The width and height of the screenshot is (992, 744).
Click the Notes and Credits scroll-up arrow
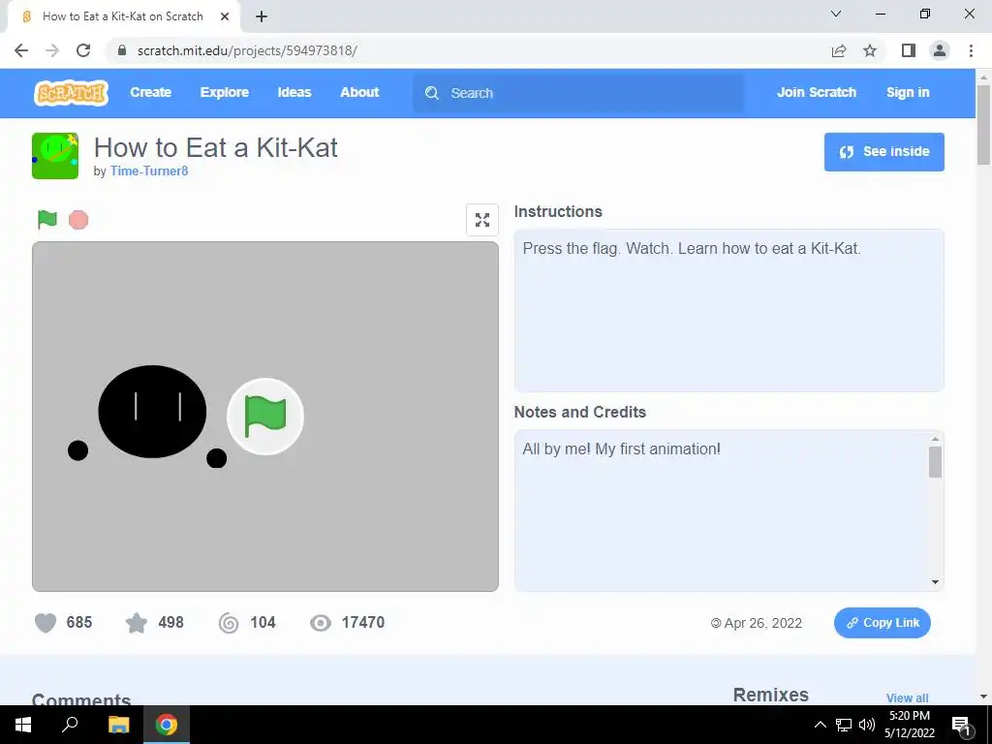(x=935, y=439)
